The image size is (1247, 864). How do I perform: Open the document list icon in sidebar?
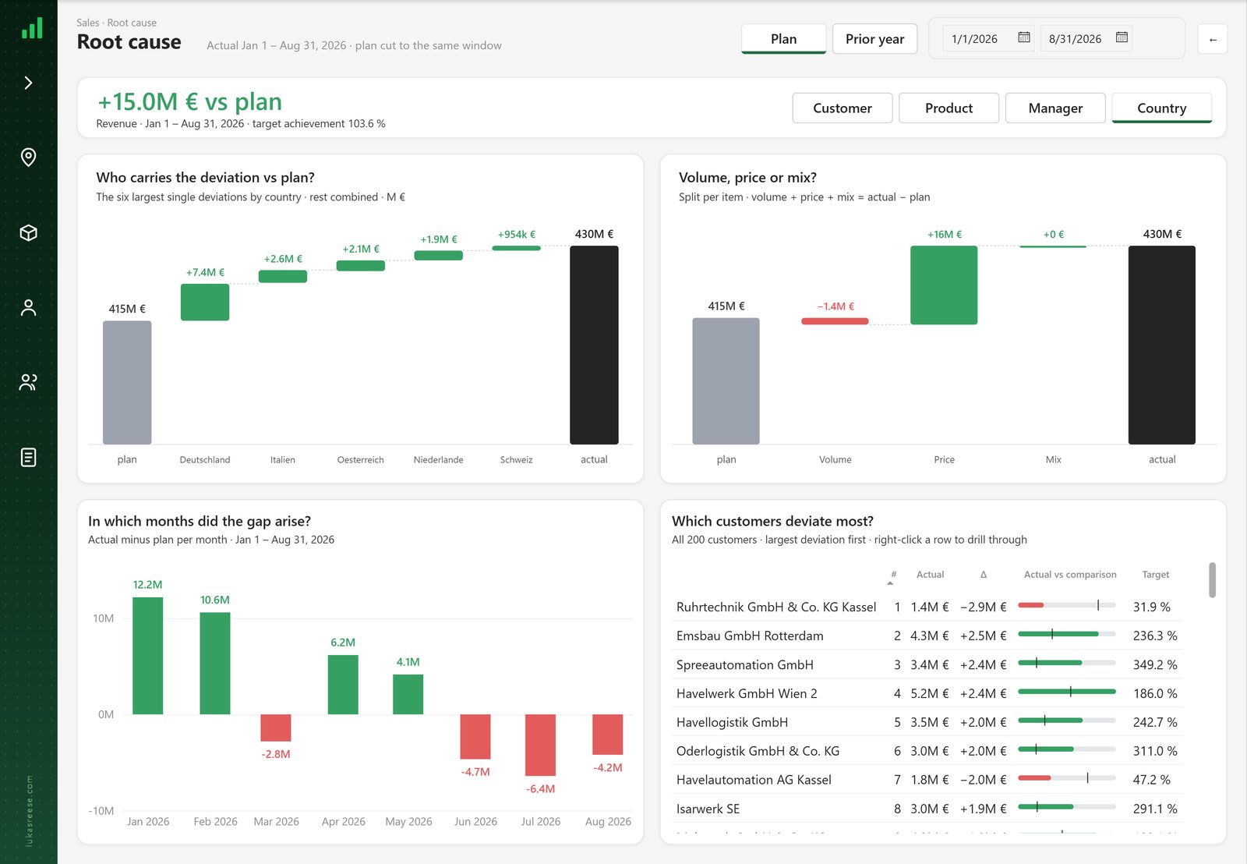coord(28,457)
